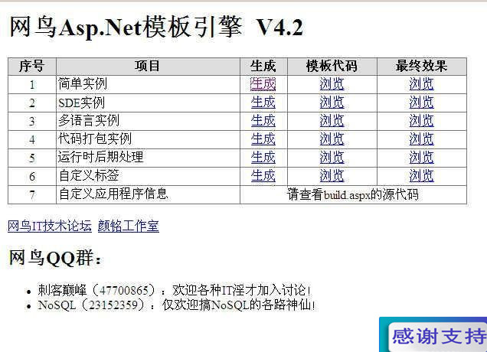Image resolution: width=487 pixels, height=352 pixels.
Task: Click the 多语言实例 project cell
Action: pos(148,121)
